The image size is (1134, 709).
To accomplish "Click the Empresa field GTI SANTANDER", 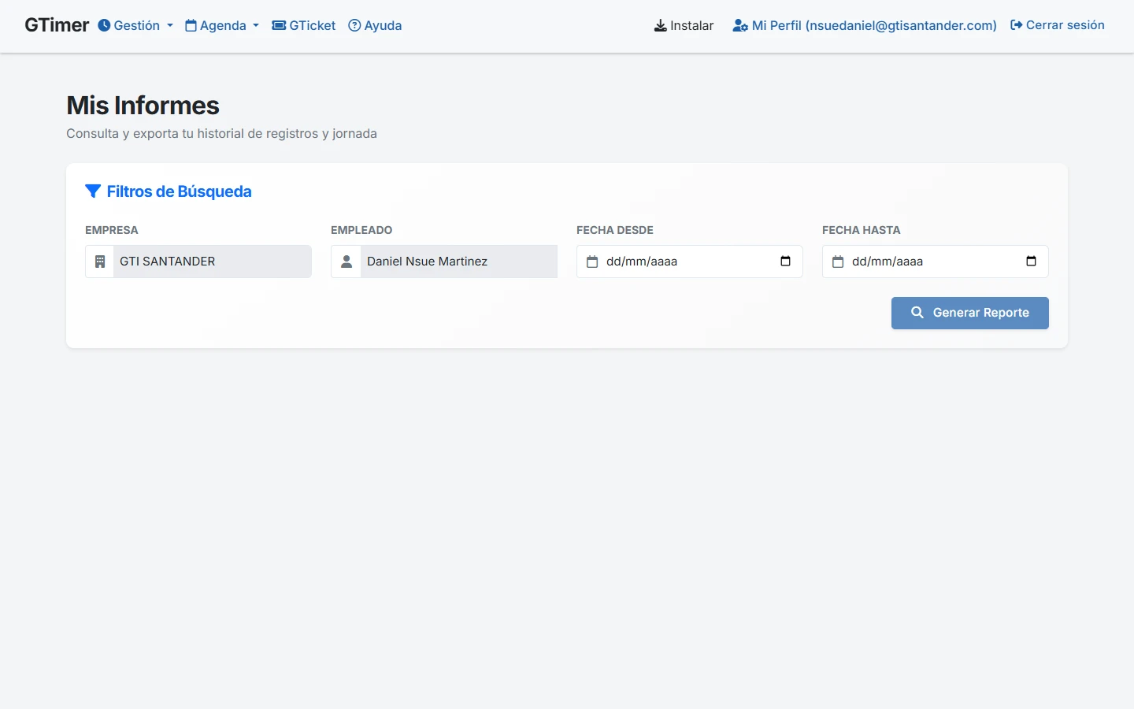I will (x=213, y=262).
